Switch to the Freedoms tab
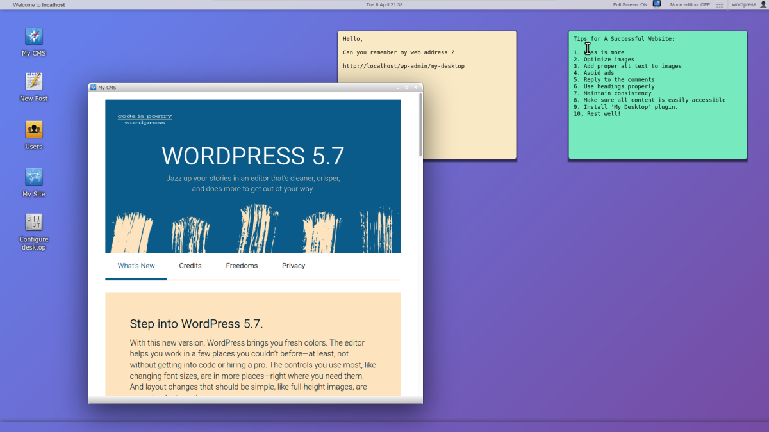769x432 pixels. (242, 266)
